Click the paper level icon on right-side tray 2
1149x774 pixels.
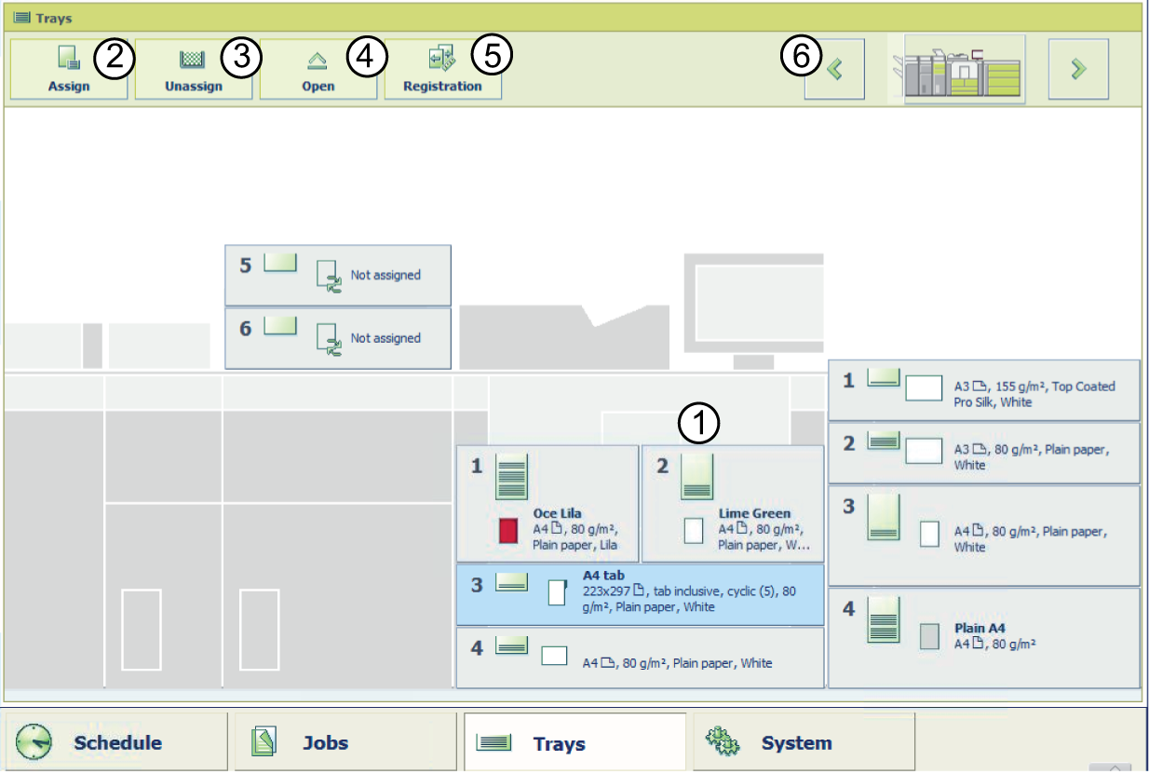[x=884, y=441]
